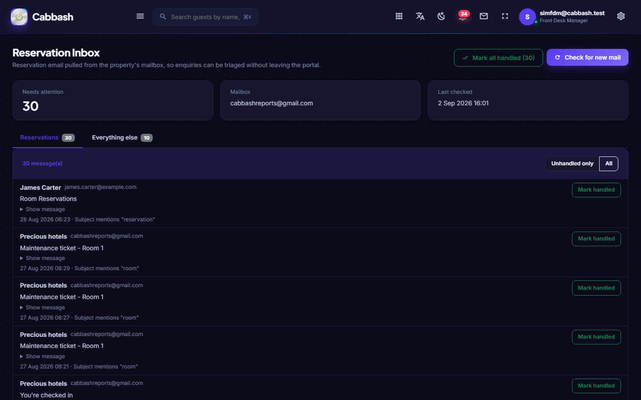Click the sender name James Carter

41,188
